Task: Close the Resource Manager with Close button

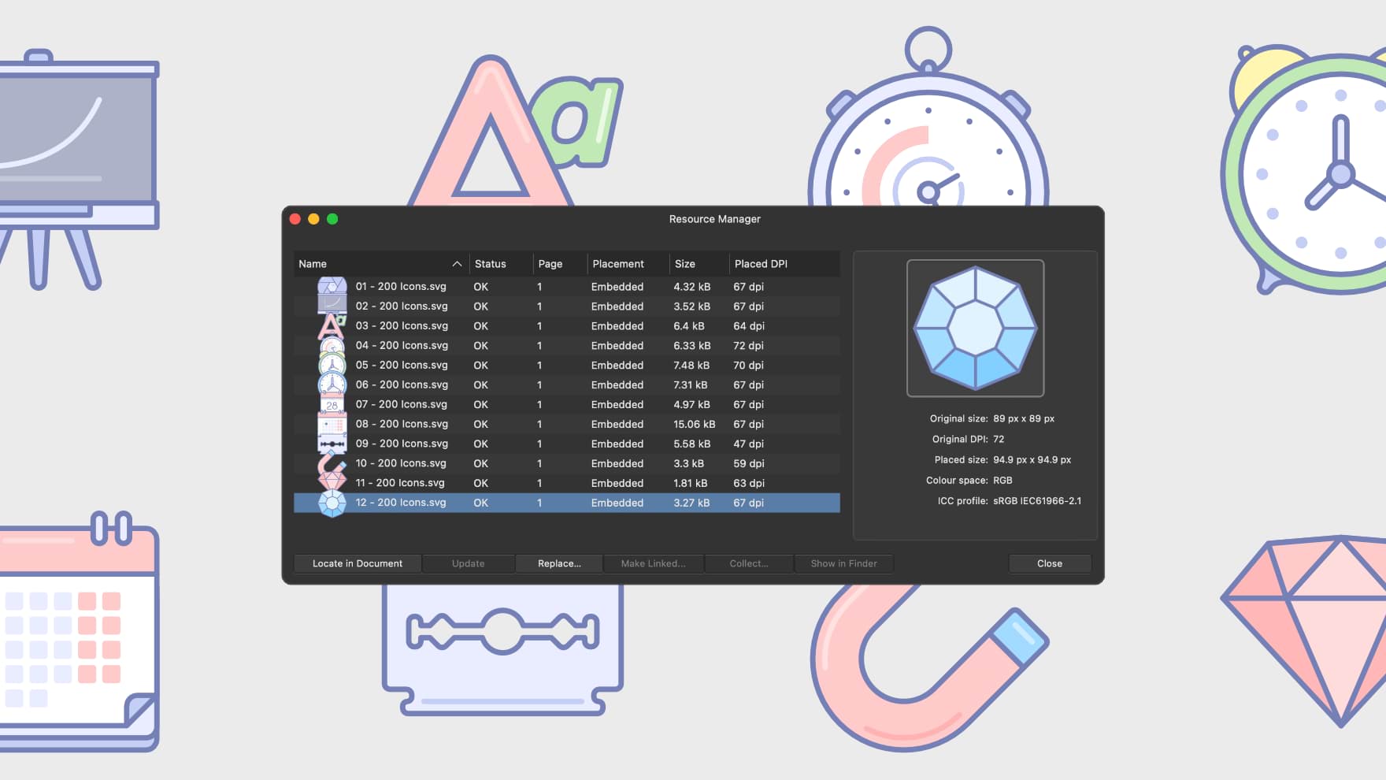Action: (x=1050, y=563)
